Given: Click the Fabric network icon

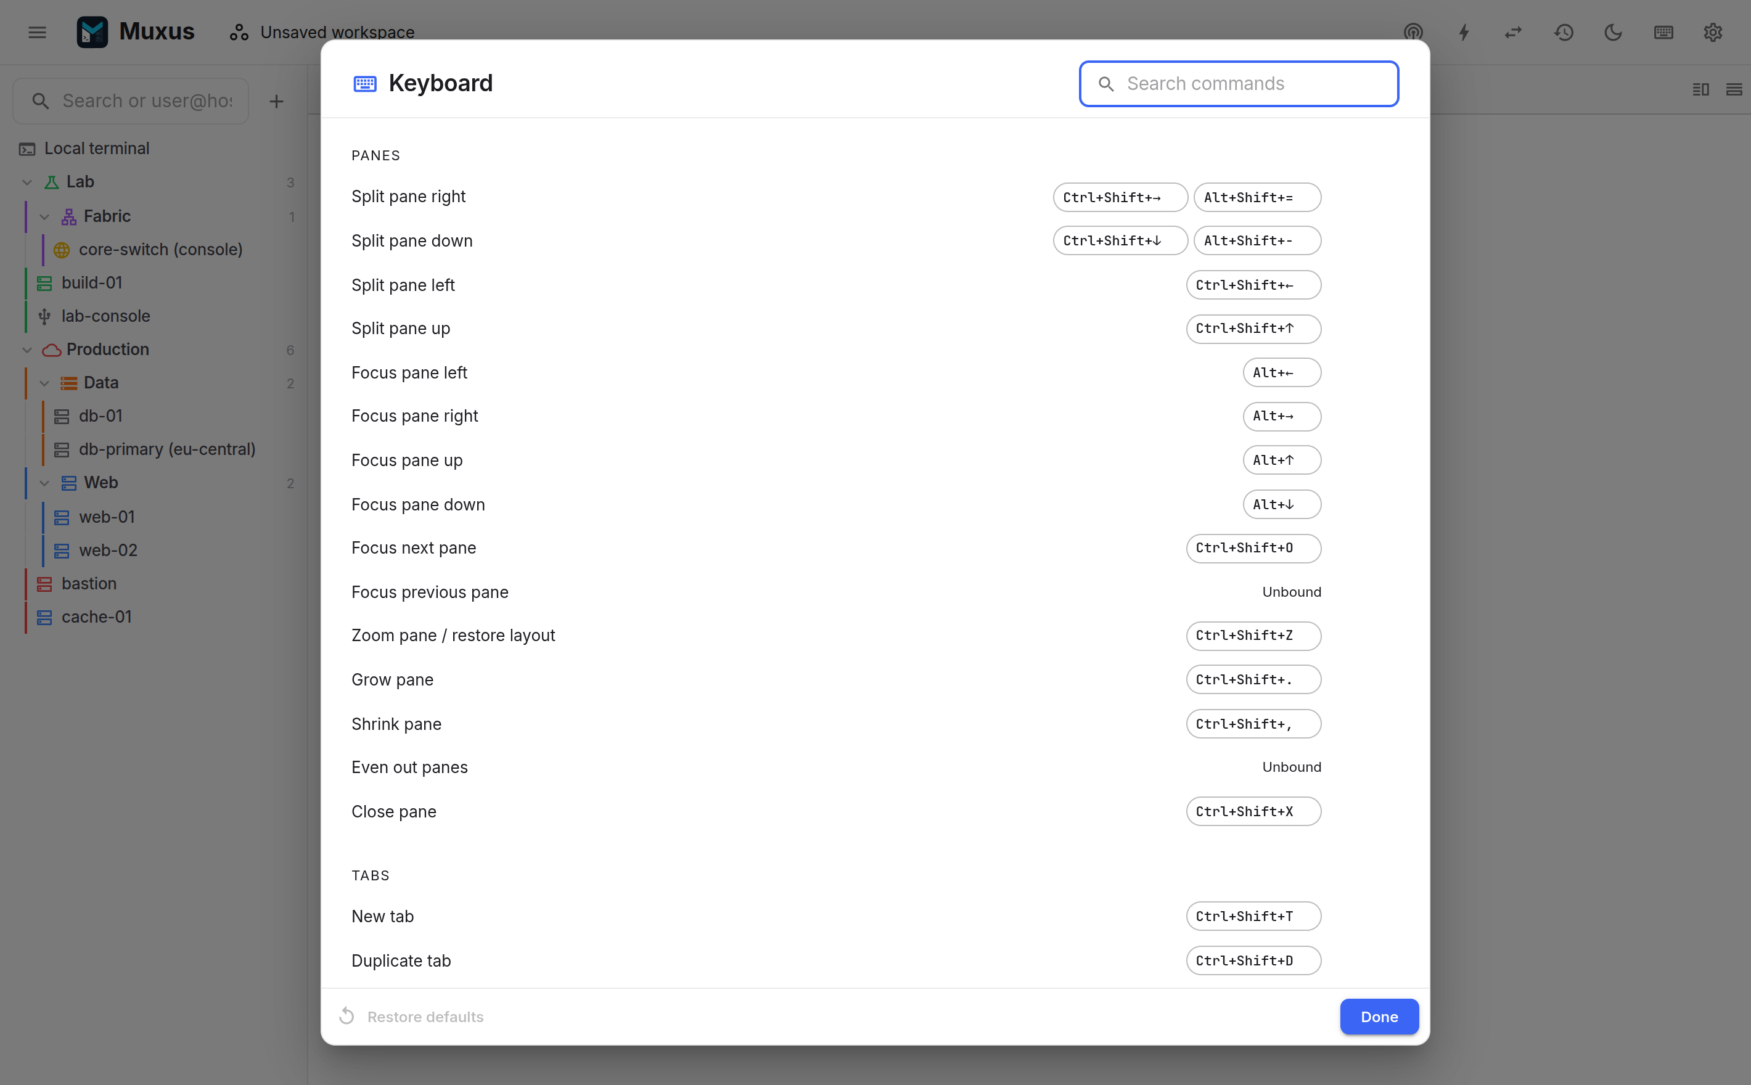Looking at the screenshot, I should point(69,216).
